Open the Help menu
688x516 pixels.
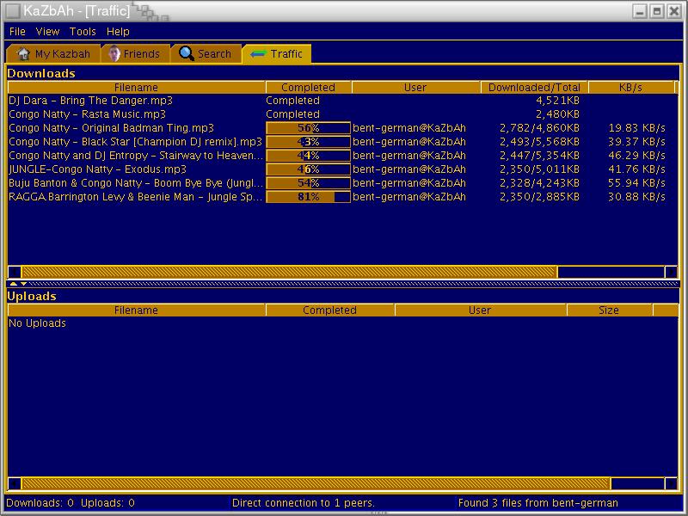[x=118, y=32]
